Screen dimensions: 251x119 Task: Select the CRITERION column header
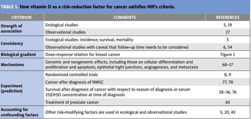point(21,17)
